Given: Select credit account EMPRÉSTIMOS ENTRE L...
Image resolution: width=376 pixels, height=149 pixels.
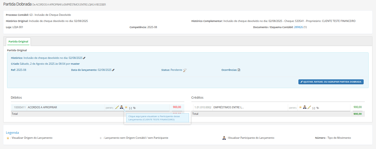Looking at the screenshot, I should [229, 107].
